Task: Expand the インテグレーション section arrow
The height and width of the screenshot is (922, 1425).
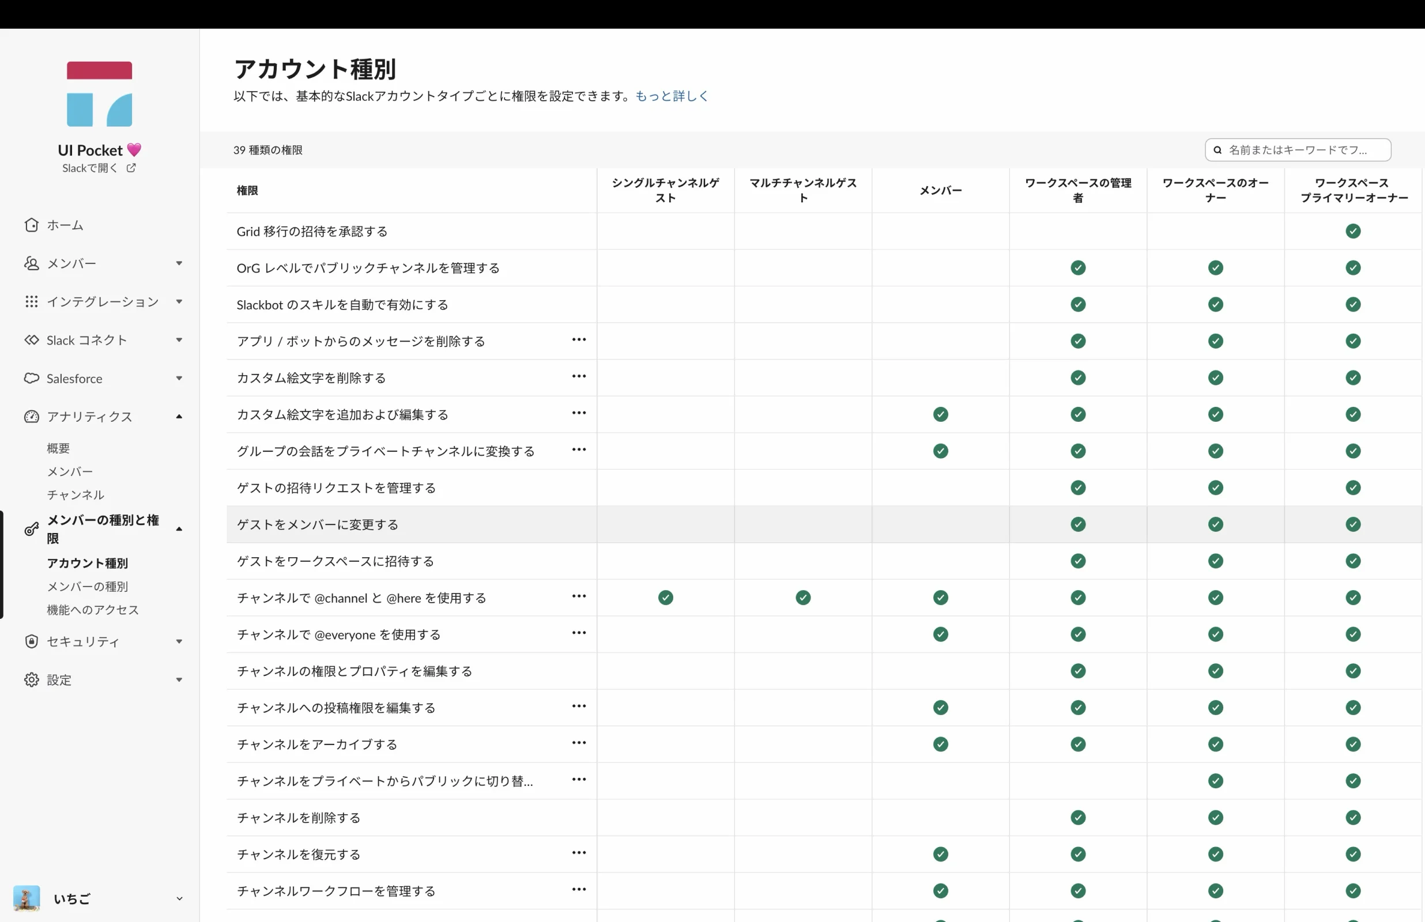Action: click(x=179, y=302)
